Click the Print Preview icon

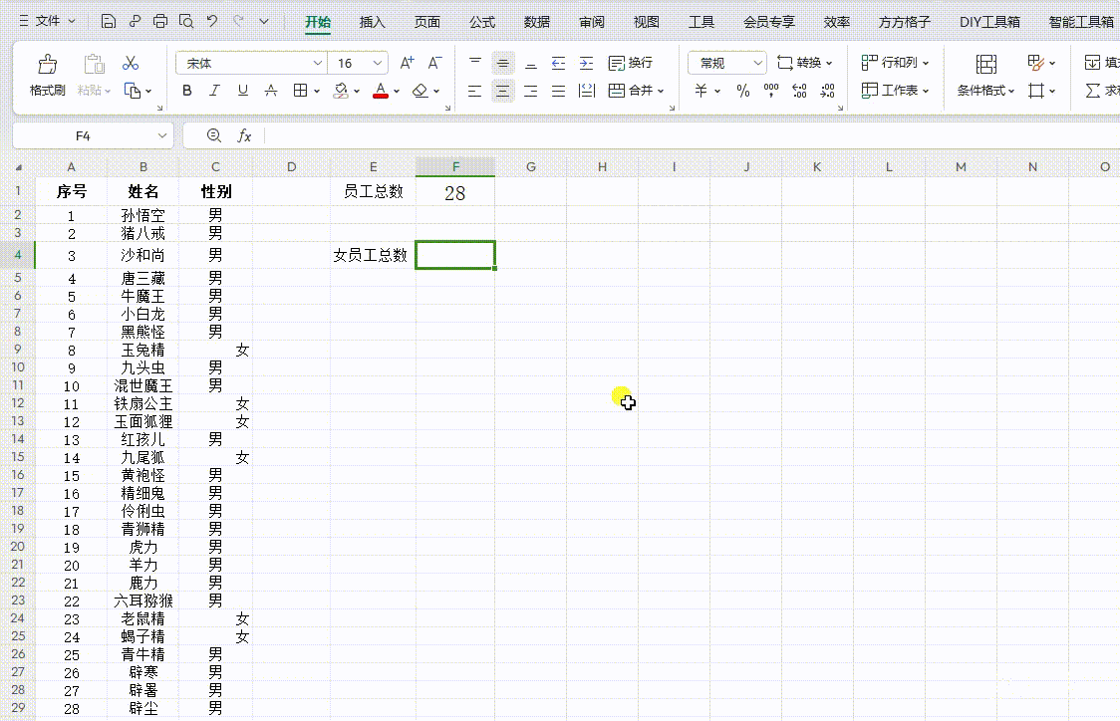(x=186, y=22)
